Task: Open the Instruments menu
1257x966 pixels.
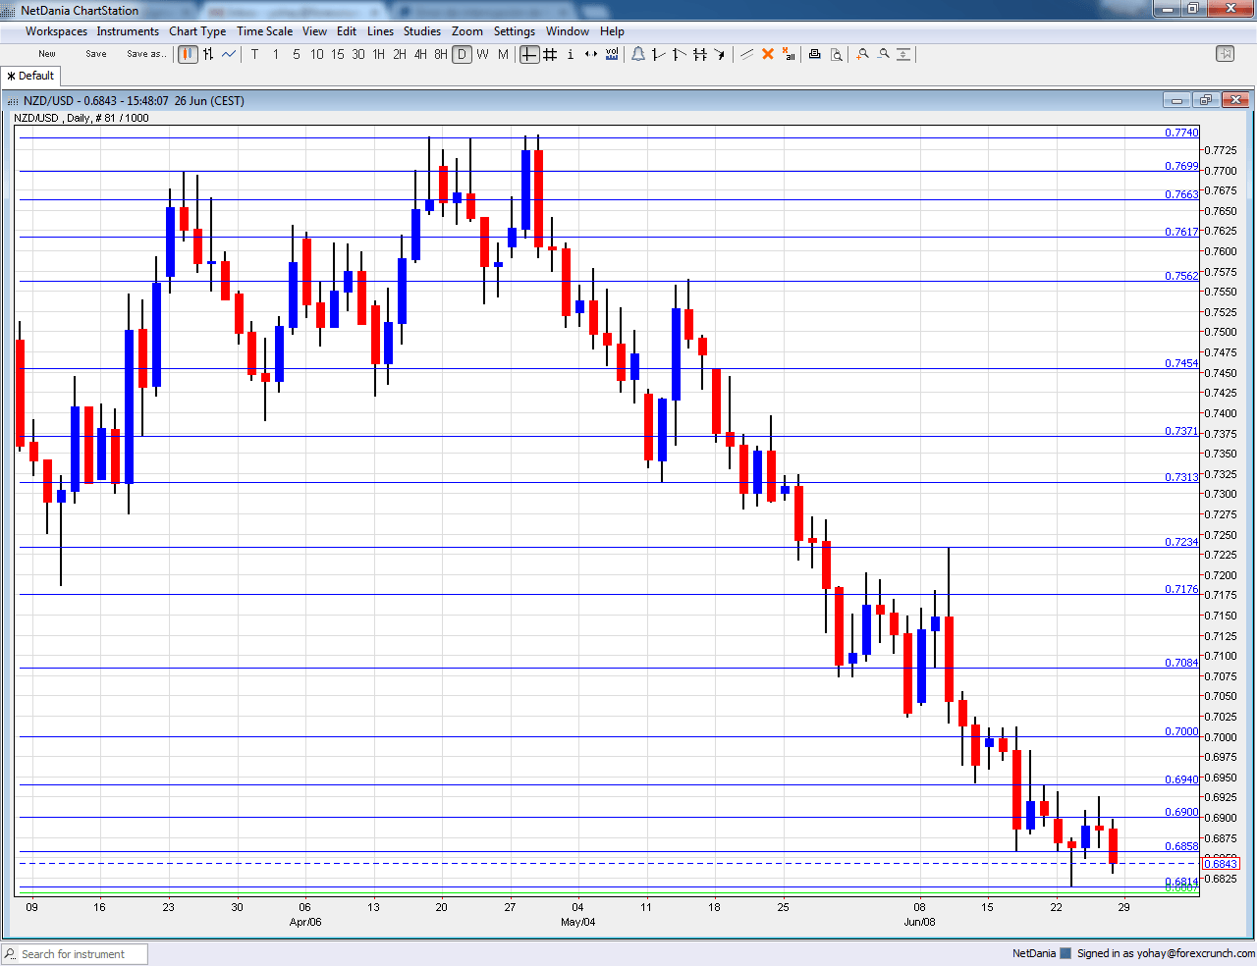Action: click(128, 31)
